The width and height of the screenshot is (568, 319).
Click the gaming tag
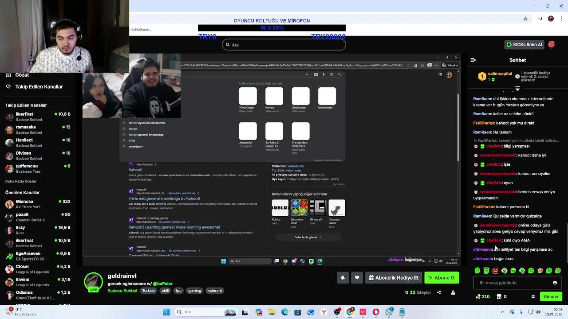coord(194,291)
